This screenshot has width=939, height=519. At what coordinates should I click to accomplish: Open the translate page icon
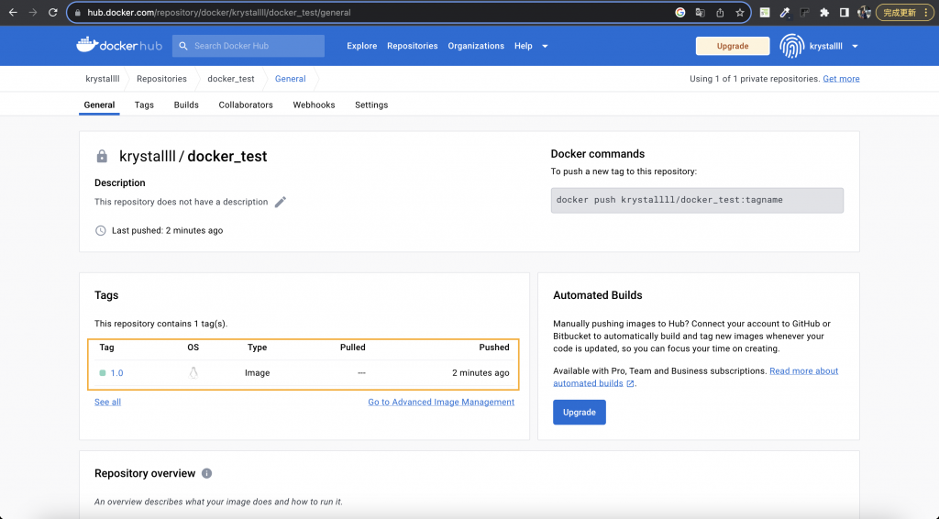[x=700, y=13]
